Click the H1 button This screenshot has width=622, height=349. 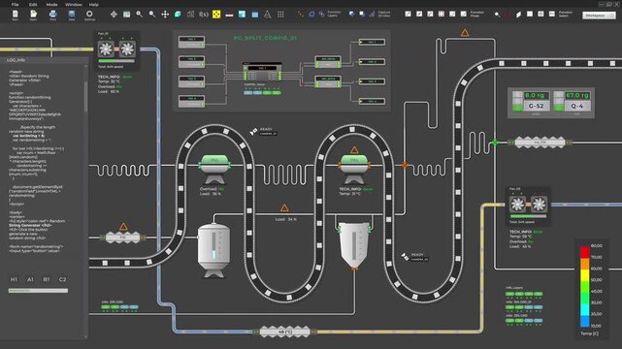pyautogui.click(x=14, y=279)
